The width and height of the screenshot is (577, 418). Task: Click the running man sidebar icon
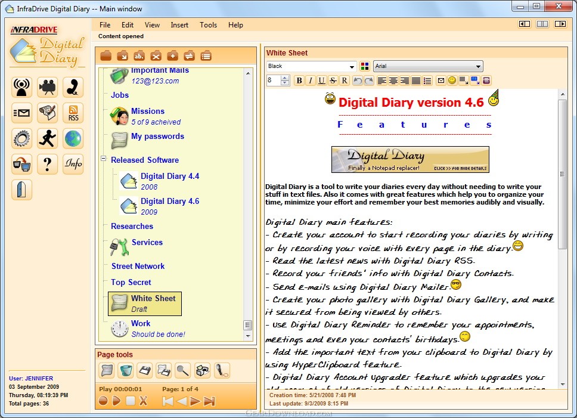pyautogui.click(x=48, y=138)
